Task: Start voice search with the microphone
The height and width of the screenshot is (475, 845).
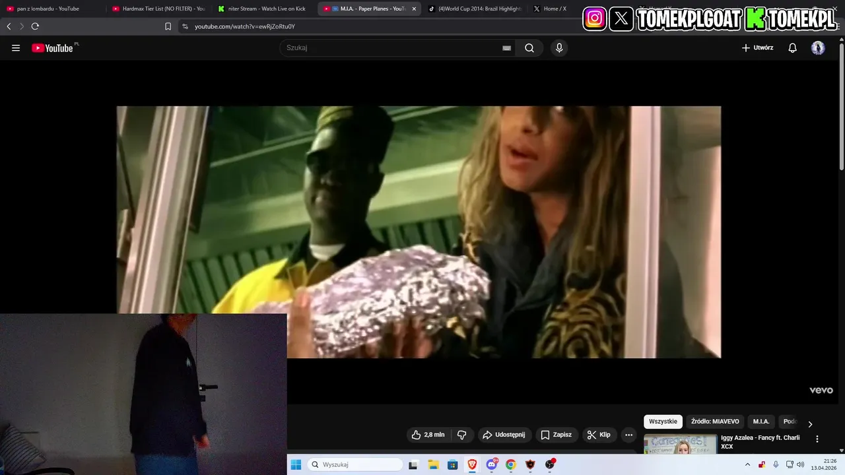Action: coord(559,47)
